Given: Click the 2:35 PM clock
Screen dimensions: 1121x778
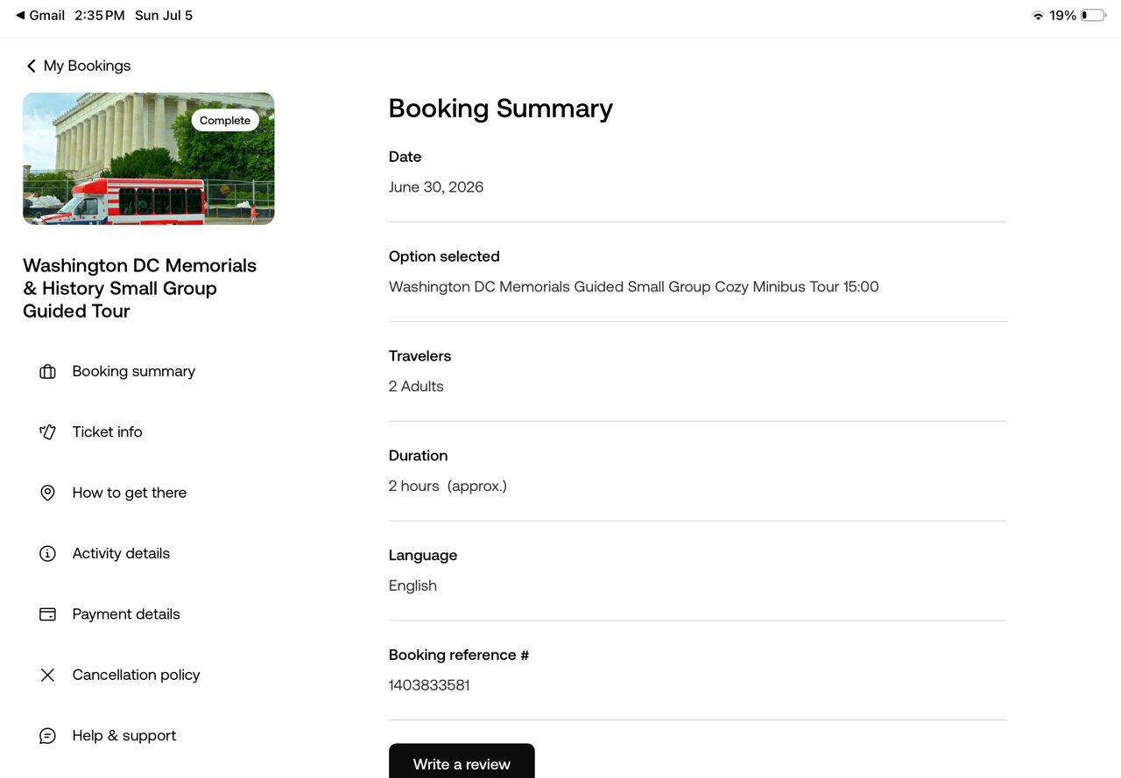Looking at the screenshot, I should pos(100,16).
